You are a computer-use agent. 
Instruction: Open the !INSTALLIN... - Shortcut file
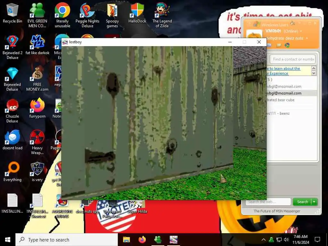coord(37,205)
